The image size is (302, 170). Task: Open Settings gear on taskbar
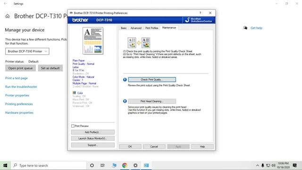click(x=135, y=165)
